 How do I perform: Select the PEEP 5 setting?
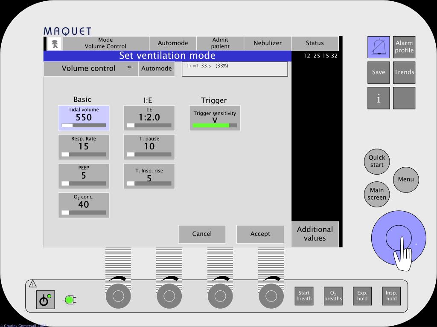pyautogui.click(x=84, y=176)
